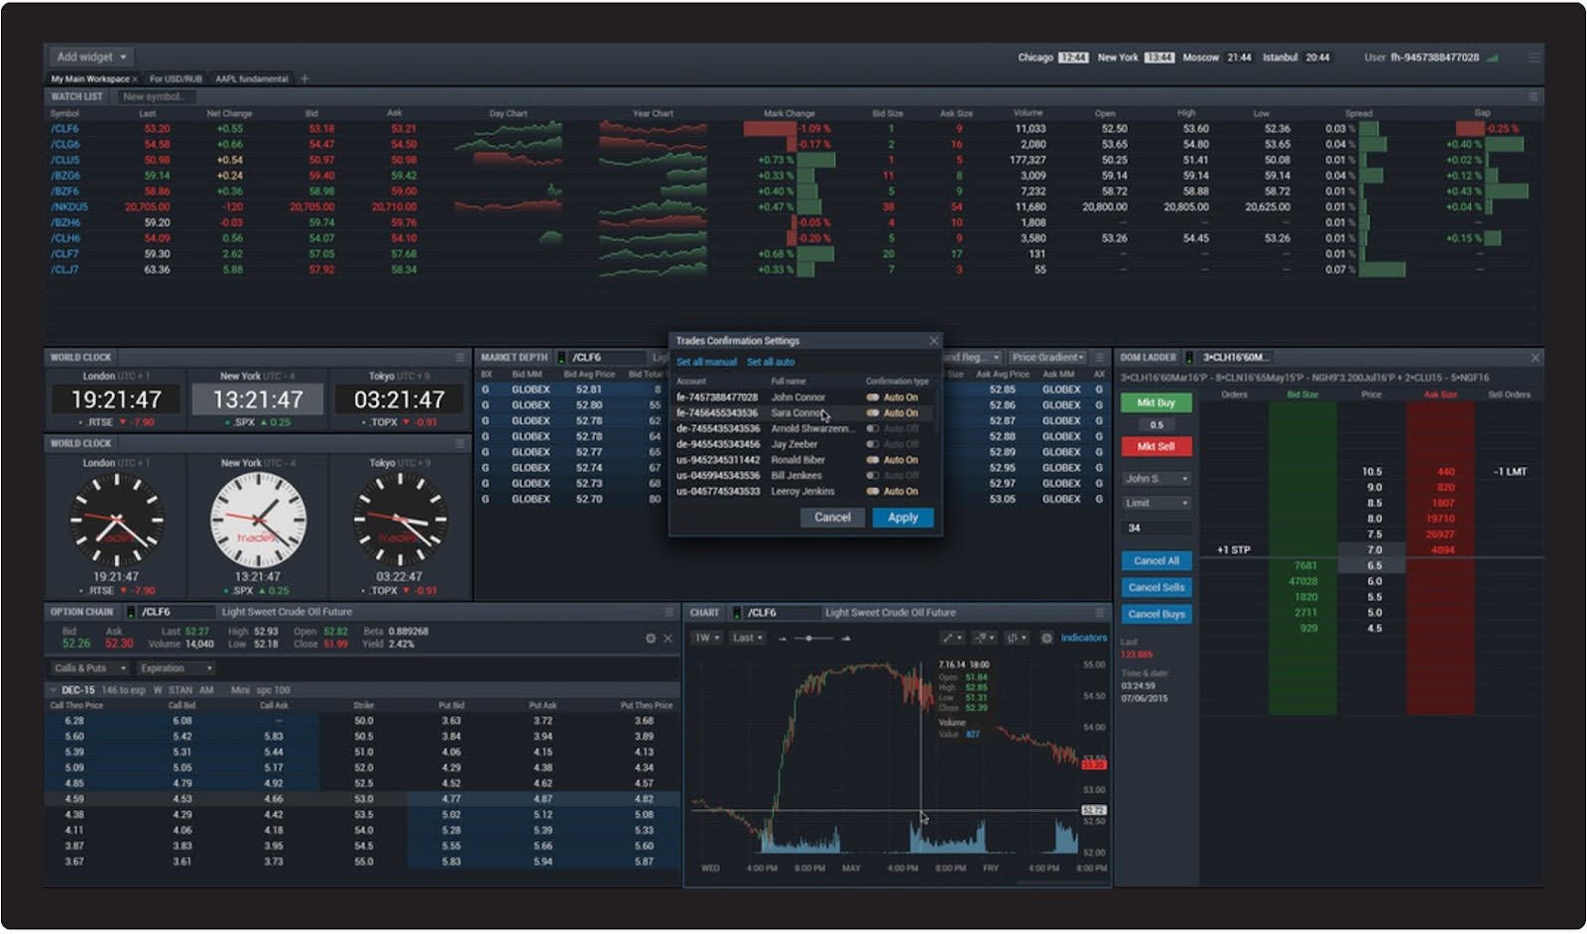1587x934 pixels.
Task: Open the Chart panel hamburger menu icon
Action: click(1099, 613)
